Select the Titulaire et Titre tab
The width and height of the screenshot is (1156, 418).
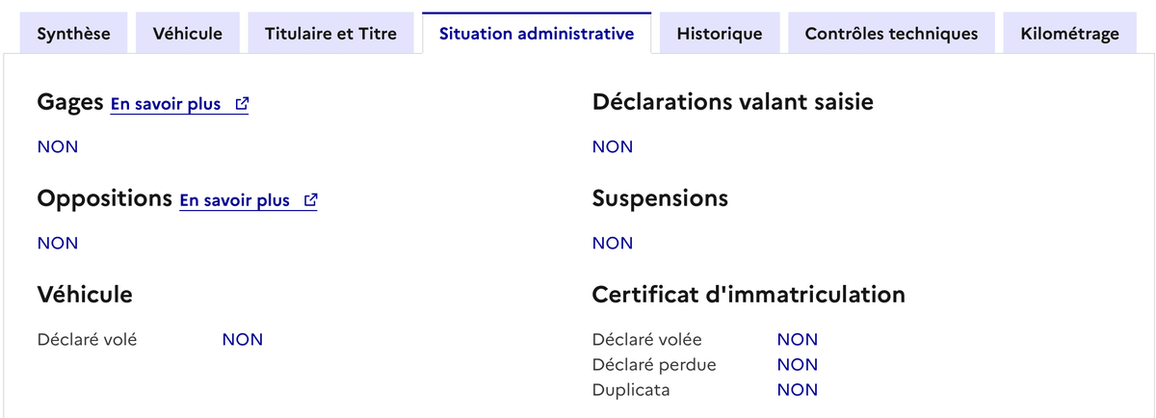coord(330,34)
